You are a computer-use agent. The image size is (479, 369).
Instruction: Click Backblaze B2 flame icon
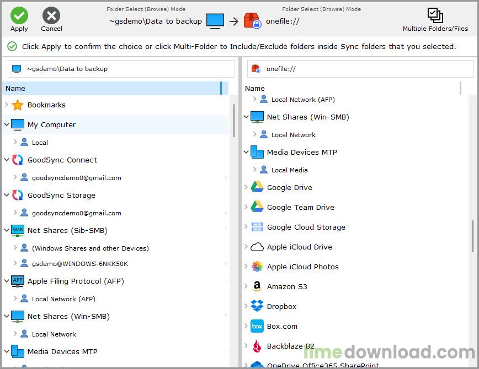pyautogui.click(x=257, y=346)
